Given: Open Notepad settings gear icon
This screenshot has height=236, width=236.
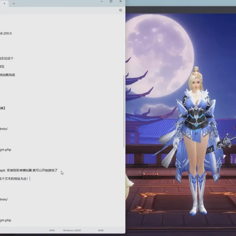Looking at the screenshot, I should (x=120, y=10).
